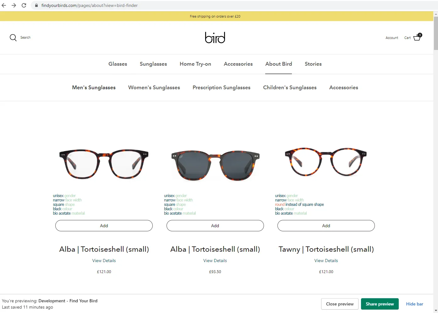
Task: Click the Search label text
Action: click(x=25, y=37)
